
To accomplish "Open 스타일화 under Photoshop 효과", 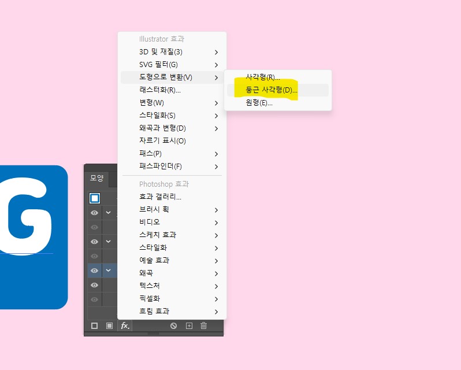I will click(172, 247).
